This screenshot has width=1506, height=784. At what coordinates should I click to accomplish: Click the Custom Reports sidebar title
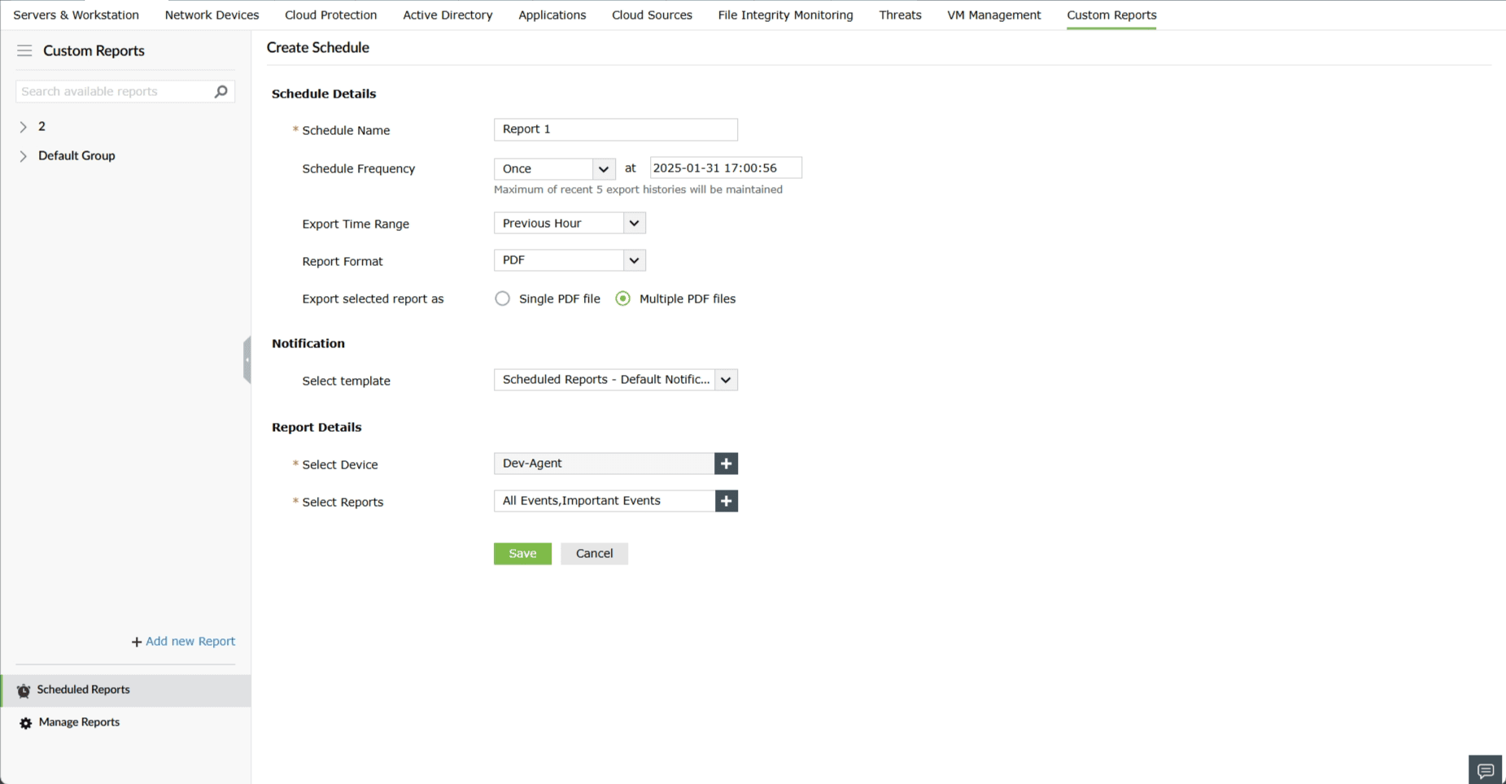[x=94, y=50]
